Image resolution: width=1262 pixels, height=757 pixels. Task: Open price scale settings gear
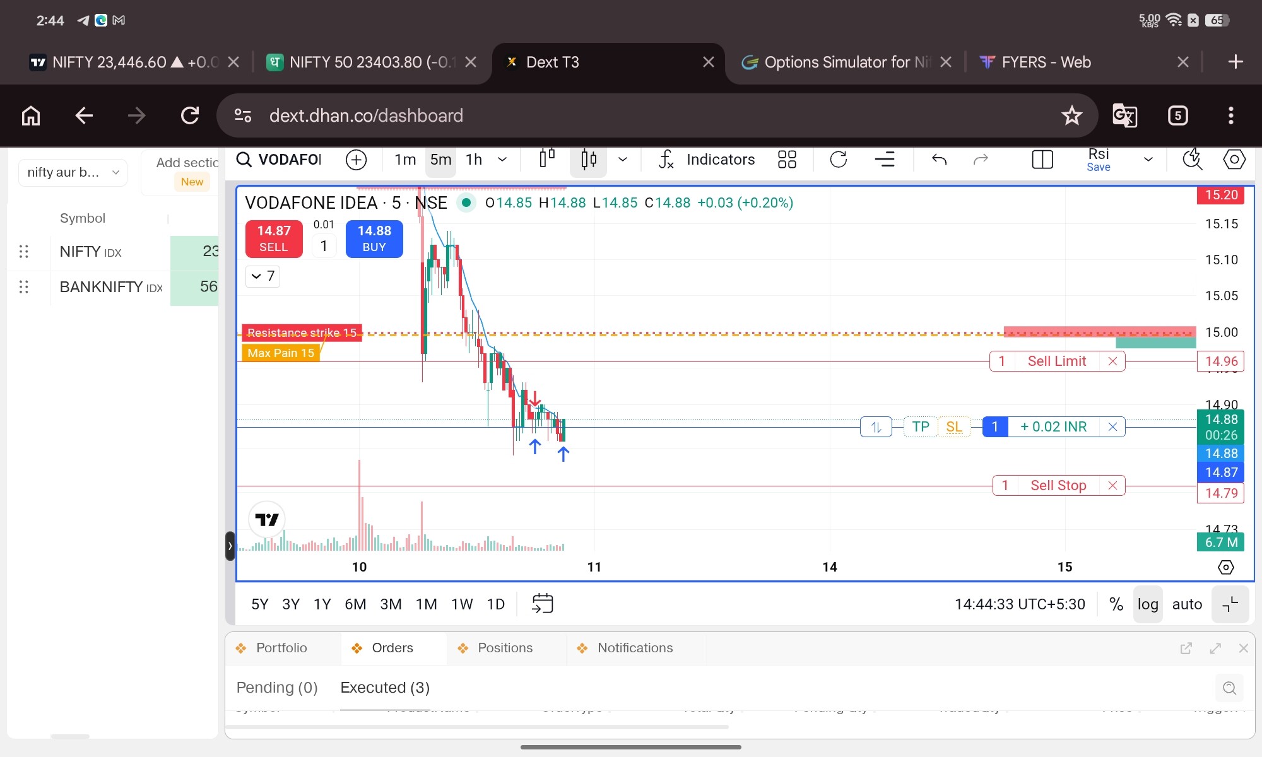click(1225, 567)
